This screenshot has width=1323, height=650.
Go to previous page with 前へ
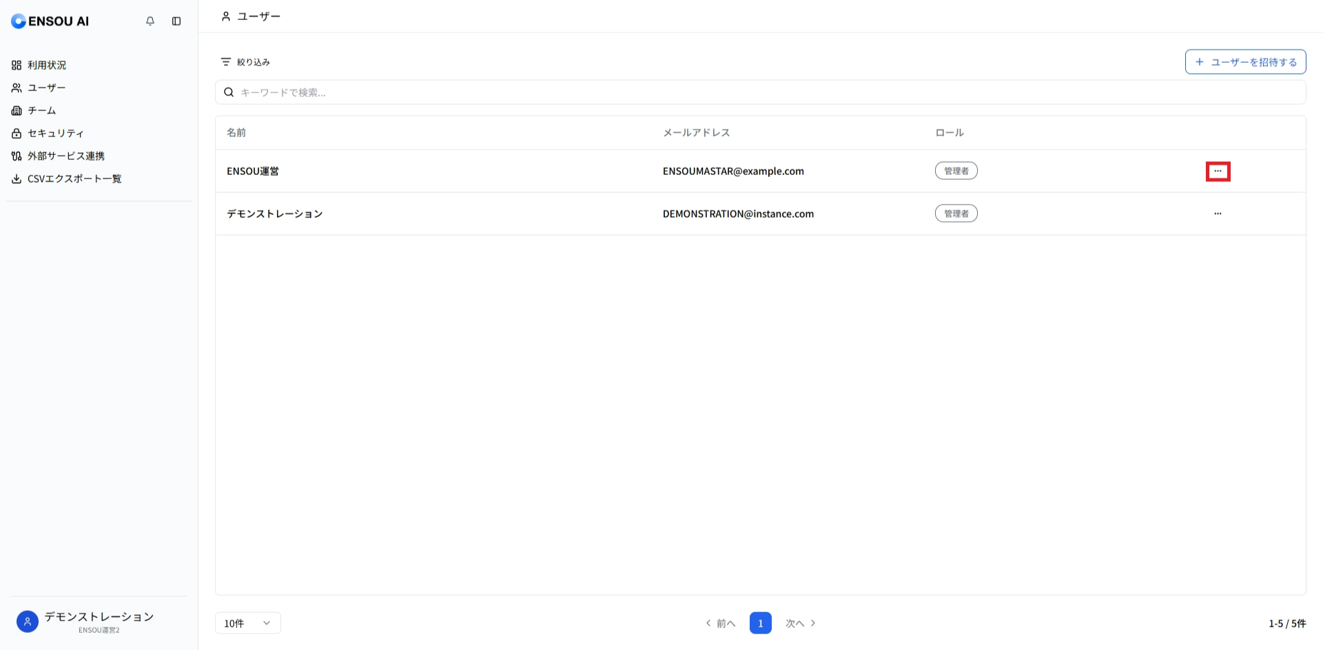(x=721, y=623)
